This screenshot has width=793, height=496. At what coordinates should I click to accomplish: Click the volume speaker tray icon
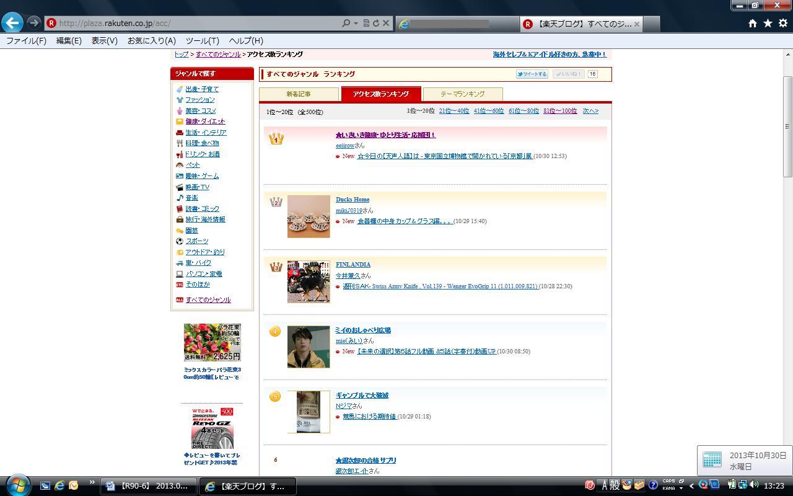coord(754,485)
